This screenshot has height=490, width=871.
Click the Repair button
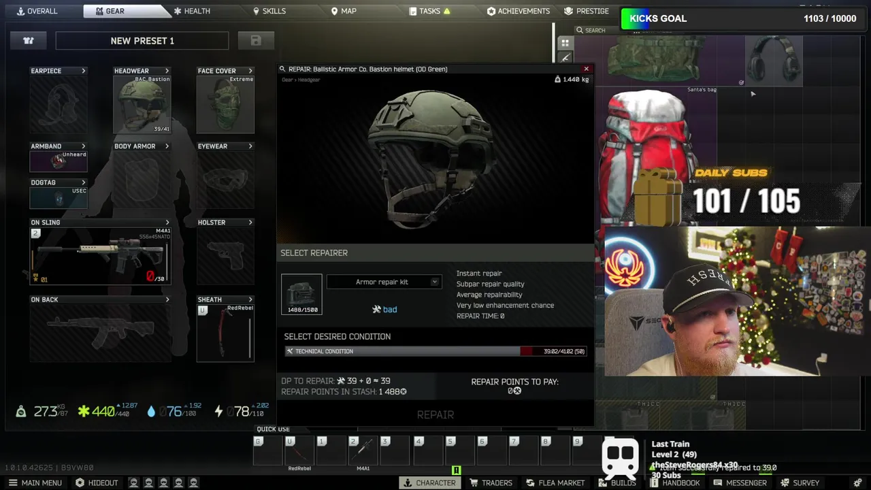pos(435,414)
